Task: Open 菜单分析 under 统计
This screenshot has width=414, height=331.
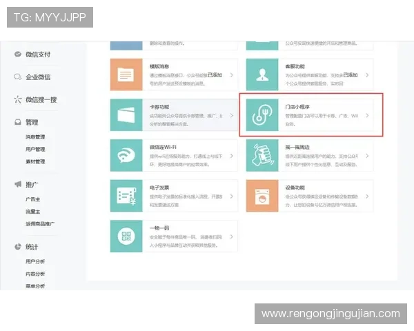Action: pos(35,286)
